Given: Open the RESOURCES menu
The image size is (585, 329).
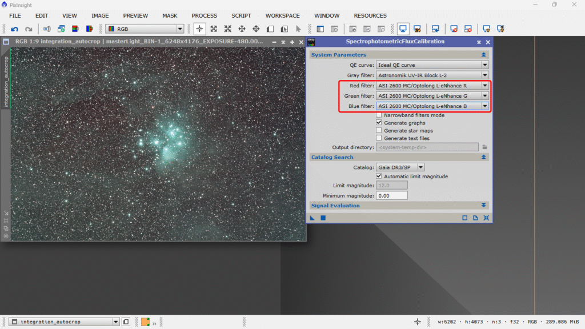Looking at the screenshot, I should coord(370,15).
